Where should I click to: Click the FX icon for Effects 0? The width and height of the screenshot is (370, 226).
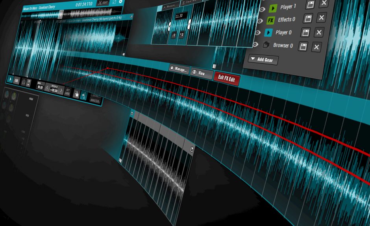(x=271, y=19)
